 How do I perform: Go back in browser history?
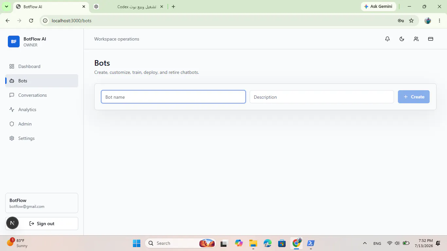point(8,21)
